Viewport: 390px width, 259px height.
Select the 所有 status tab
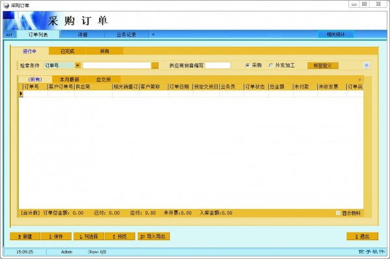[105, 51]
